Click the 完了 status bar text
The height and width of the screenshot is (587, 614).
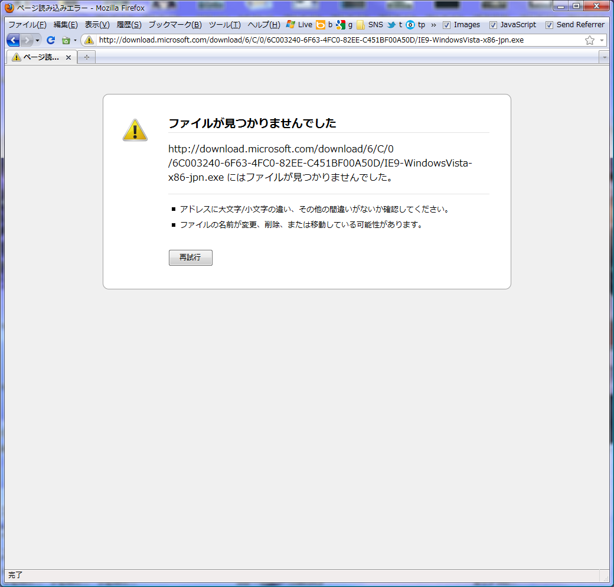[16, 575]
